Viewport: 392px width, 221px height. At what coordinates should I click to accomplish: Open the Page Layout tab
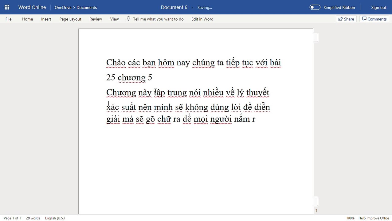[x=70, y=19]
